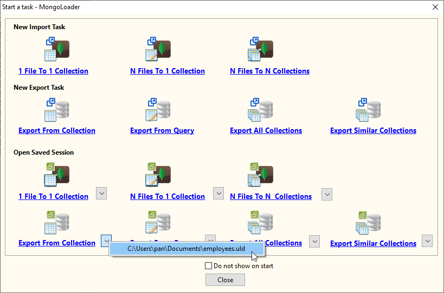Open saved session link N Files To N Collections
This screenshot has height=293, width=444.
[x=271, y=196]
